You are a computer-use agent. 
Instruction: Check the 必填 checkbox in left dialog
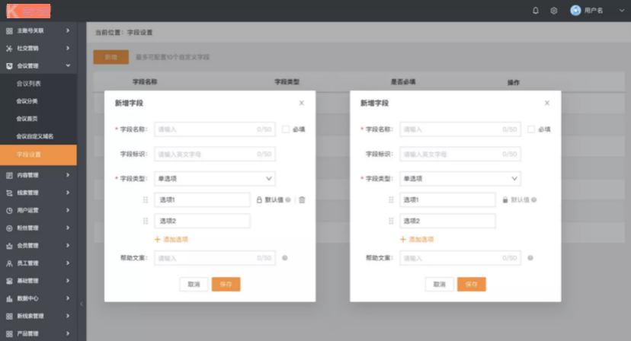pos(286,129)
